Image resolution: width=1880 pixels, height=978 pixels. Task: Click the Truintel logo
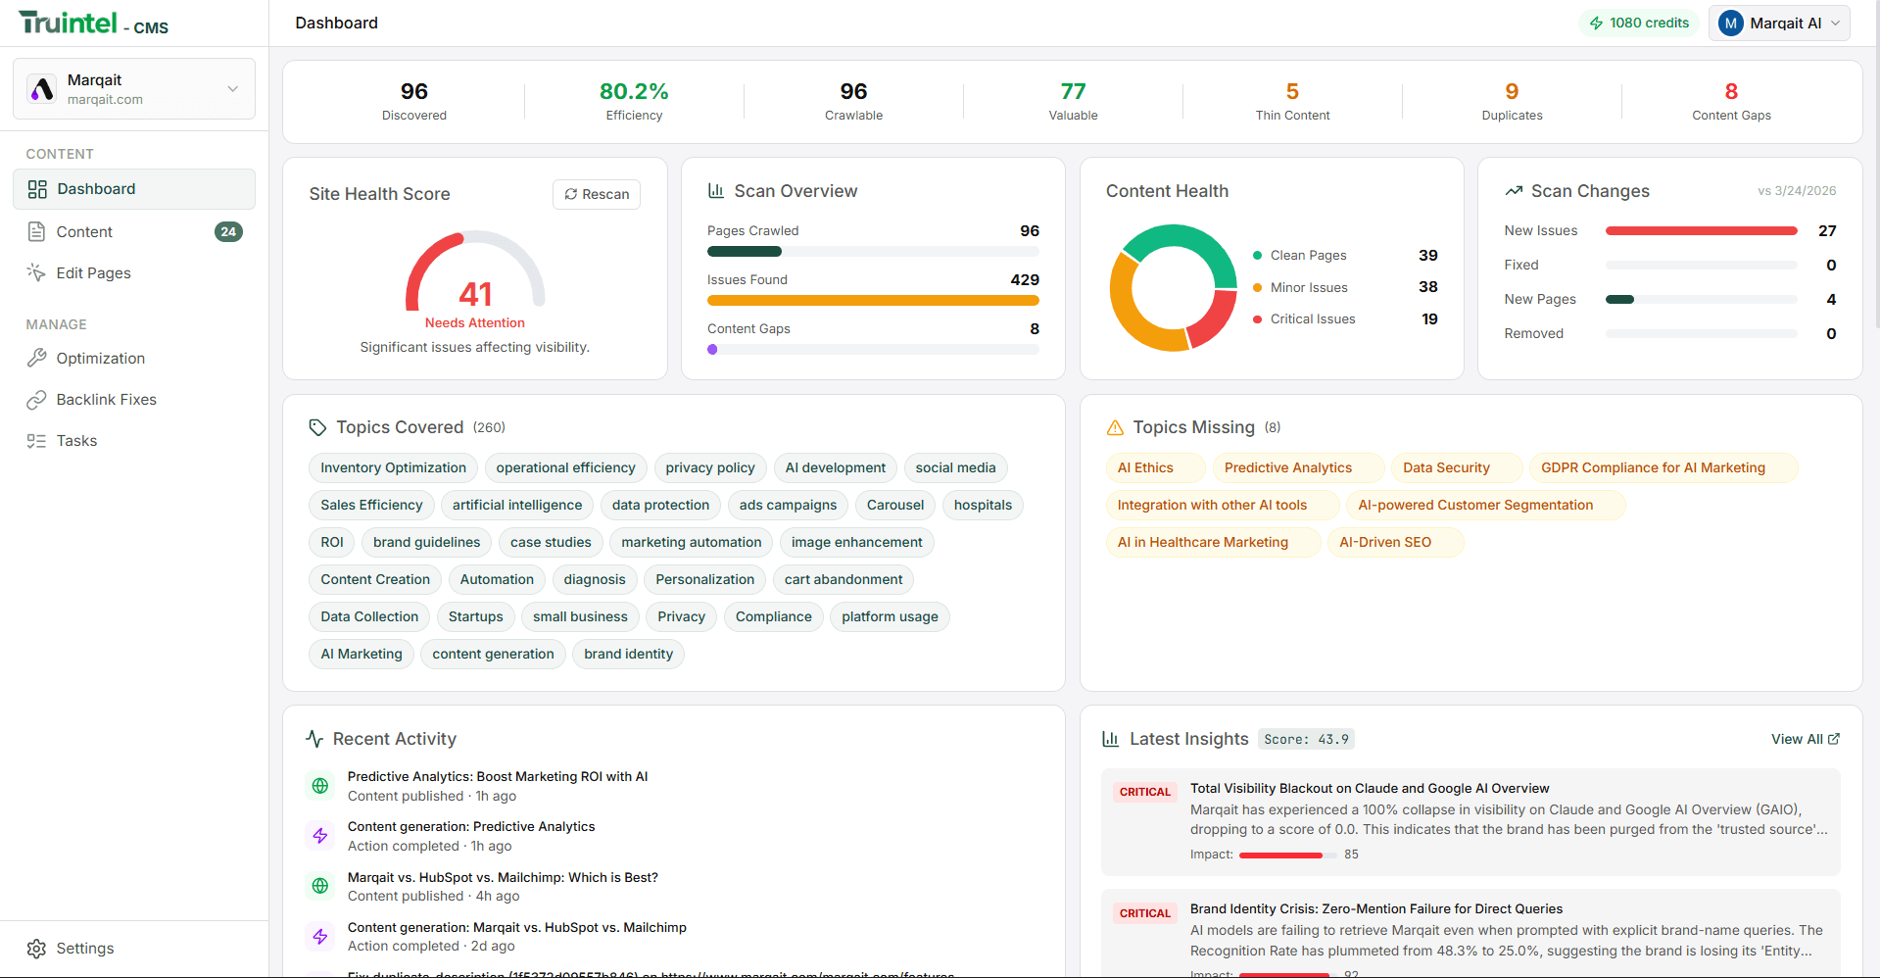point(69,22)
